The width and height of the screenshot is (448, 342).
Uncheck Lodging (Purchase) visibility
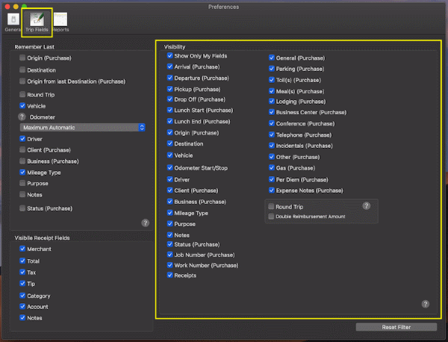(x=271, y=102)
